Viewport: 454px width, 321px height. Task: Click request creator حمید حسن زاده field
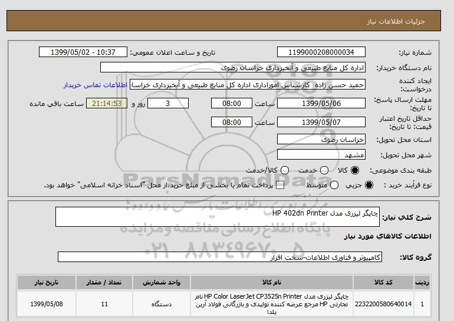(248, 85)
